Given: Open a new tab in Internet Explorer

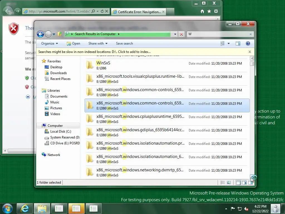Looking at the screenshot, I should click(x=170, y=12).
